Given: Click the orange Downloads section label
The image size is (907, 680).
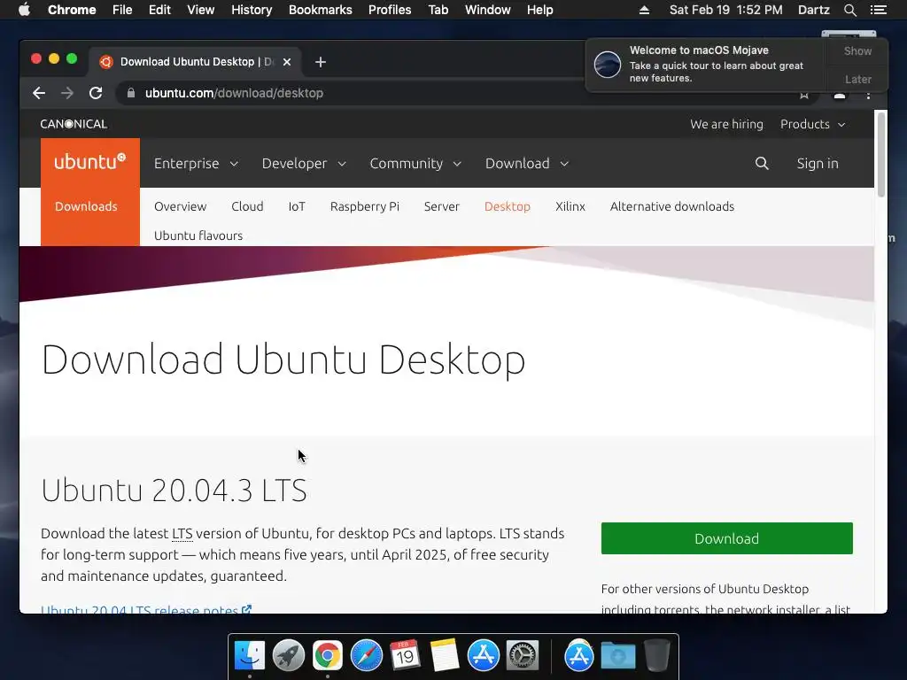Looking at the screenshot, I should click(x=86, y=206).
